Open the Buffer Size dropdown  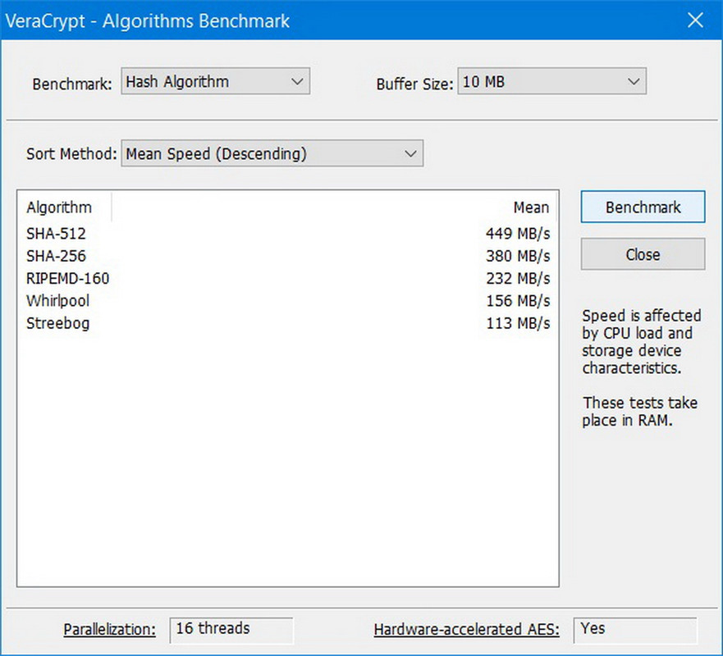pos(552,81)
